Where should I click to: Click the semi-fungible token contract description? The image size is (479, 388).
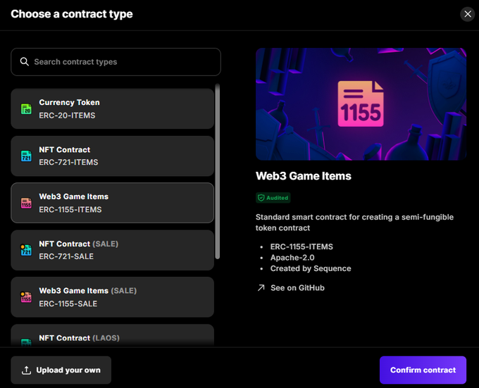[354, 223]
